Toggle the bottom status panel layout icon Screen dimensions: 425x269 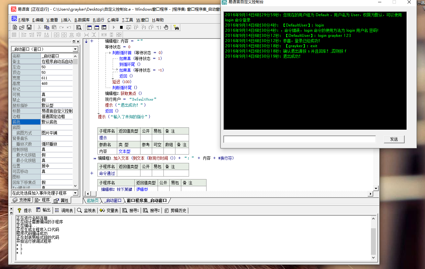(x=96, y=27)
